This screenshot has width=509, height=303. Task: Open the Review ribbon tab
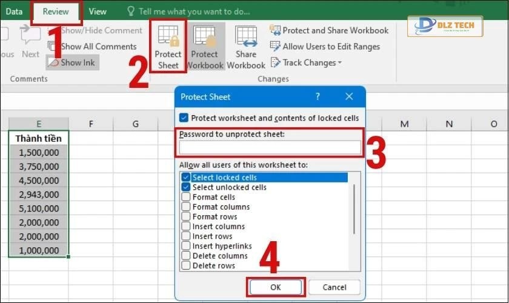tap(56, 12)
